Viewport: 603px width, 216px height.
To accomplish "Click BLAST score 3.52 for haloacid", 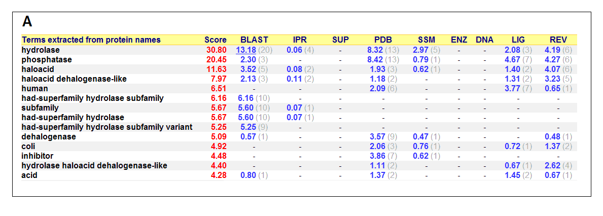I will (247, 69).
